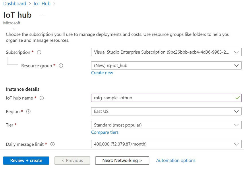Click info icon next to Daily message limit
The image size is (244, 169).
(53, 144)
